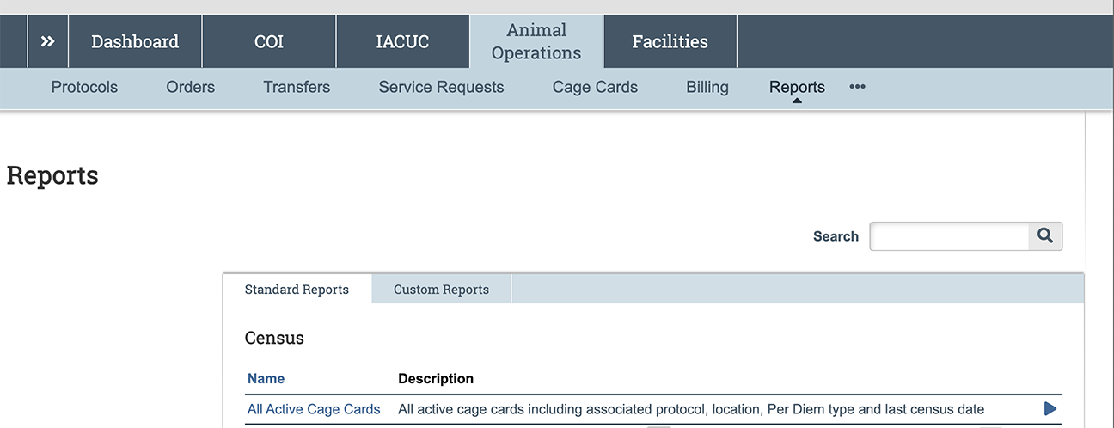
Task: Click into the Search input field
Action: tap(949, 236)
